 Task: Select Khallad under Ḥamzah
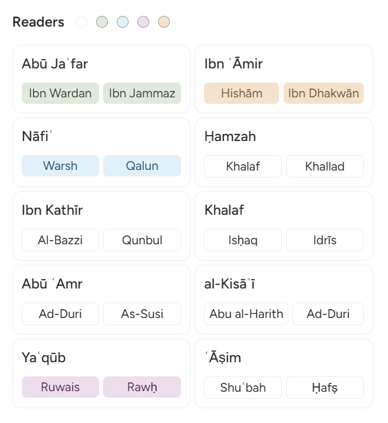(x=325, y=166)
